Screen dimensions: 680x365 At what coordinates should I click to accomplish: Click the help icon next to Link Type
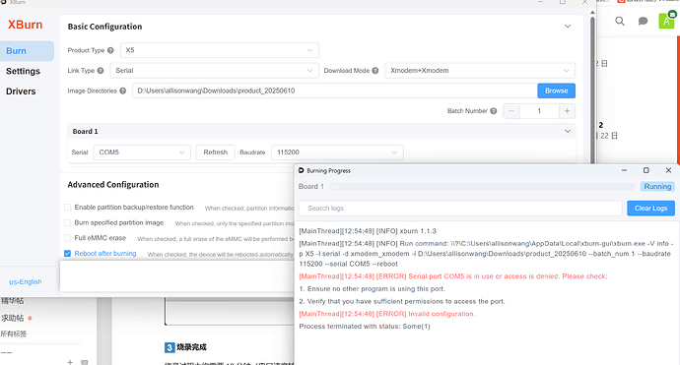(x=101, y=71)
